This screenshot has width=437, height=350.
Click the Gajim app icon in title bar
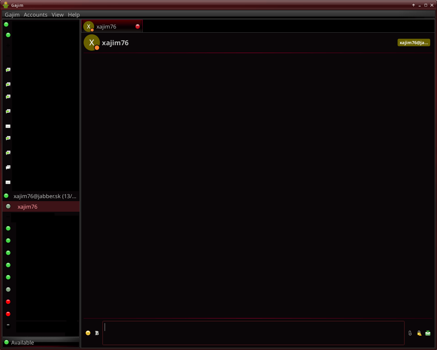pos(6,5)
